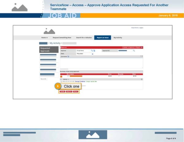Click the orange swatch in the summary row
This screenshot has height=142, width=184.
coord(61,76)
